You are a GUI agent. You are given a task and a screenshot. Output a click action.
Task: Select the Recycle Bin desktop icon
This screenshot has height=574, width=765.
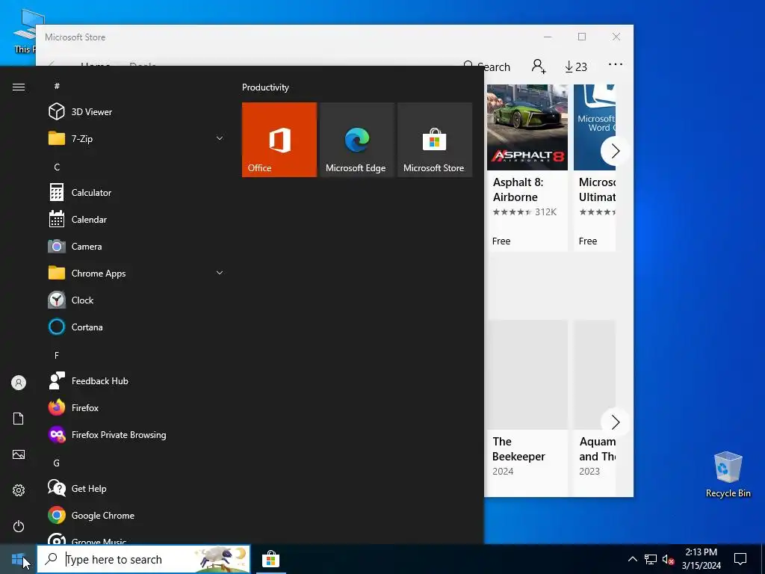[728, 475]
